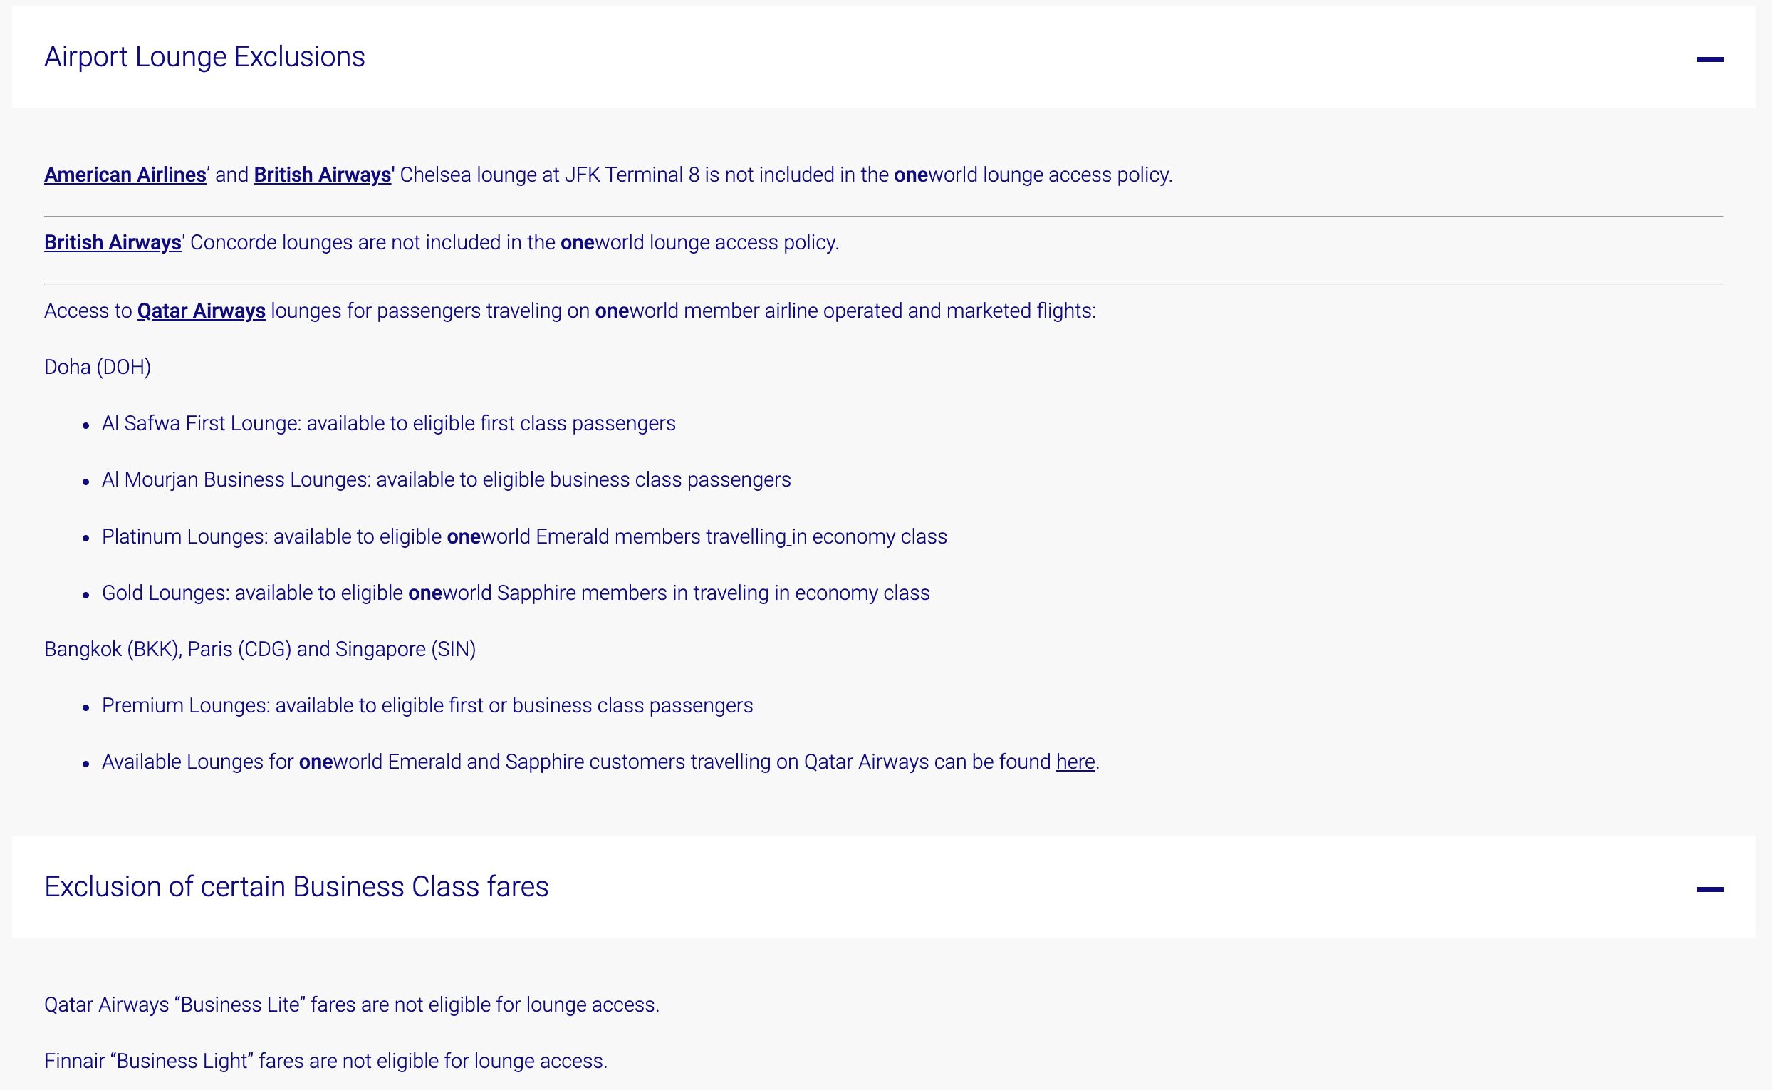This screenshot has width=1772, height=1090.
Task: Click the "here" link for available lounges
Action: coord(1075,762)
